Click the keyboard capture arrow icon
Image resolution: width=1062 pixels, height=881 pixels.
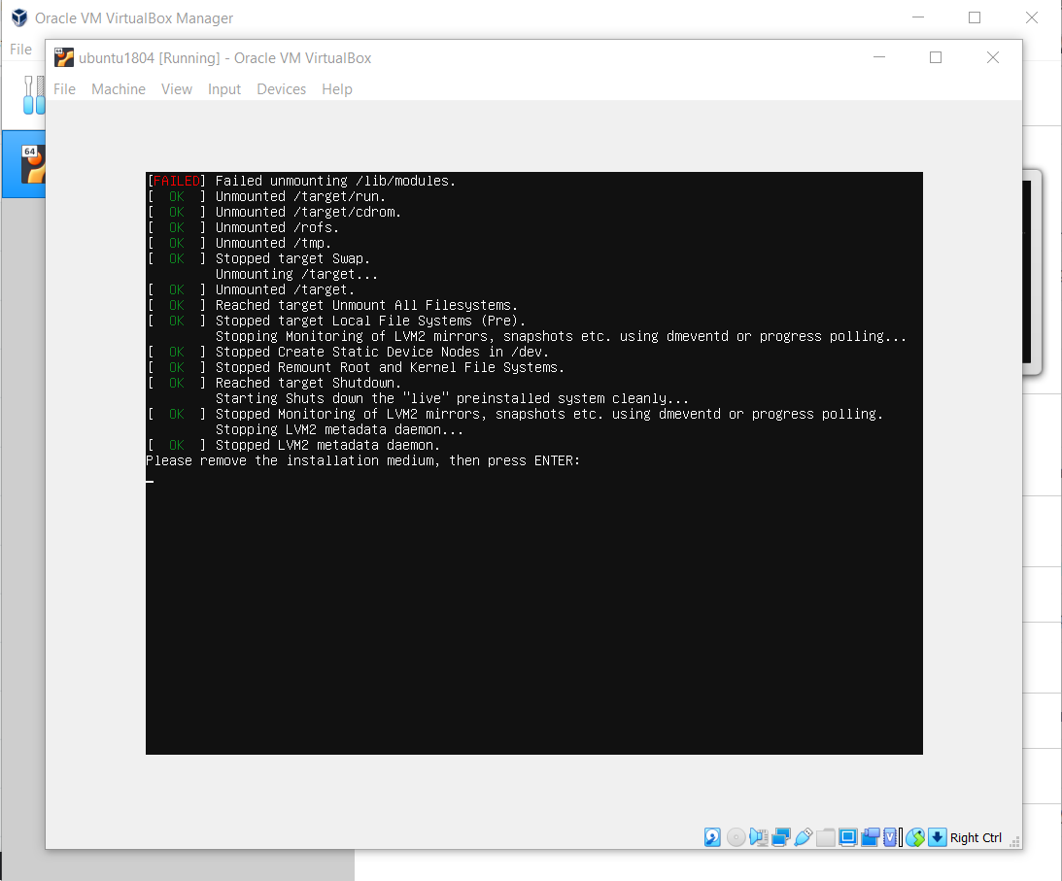(x=938, y=837)
